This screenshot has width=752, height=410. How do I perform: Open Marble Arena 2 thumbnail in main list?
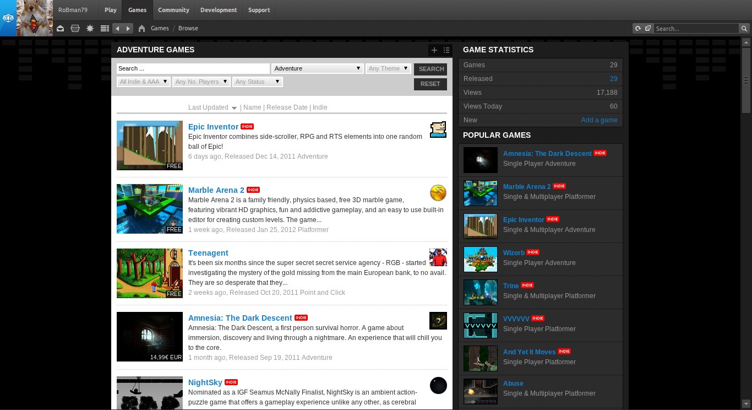(150, 209)
